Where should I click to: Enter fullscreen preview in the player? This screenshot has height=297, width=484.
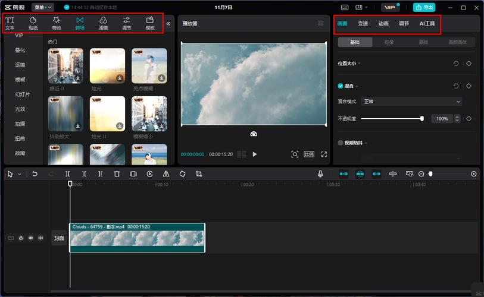pos(324,154)
